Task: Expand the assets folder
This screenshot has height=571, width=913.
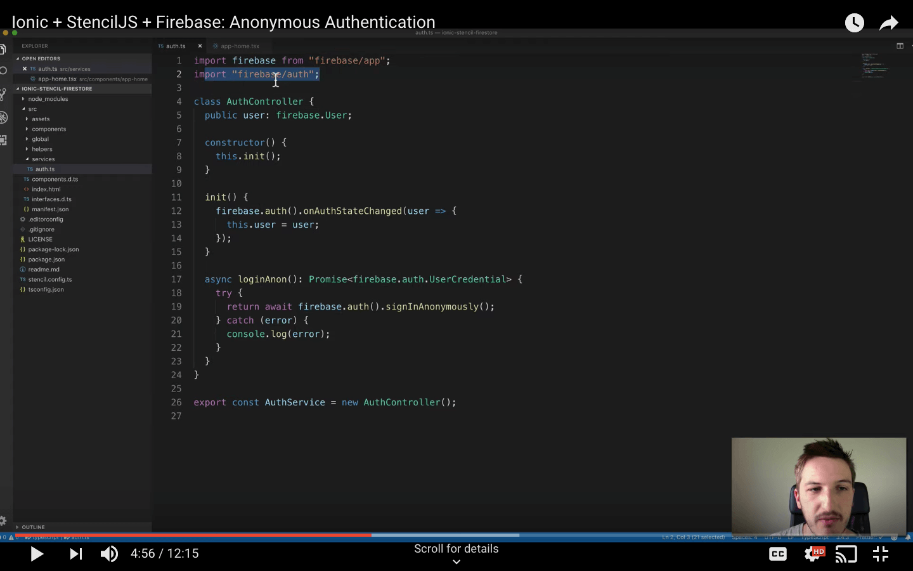Action: click(x=41, y=119)
